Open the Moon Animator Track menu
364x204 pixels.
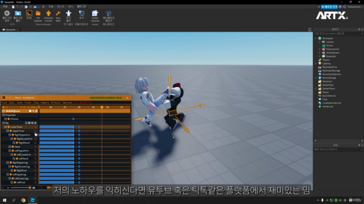tap(28, 103)
